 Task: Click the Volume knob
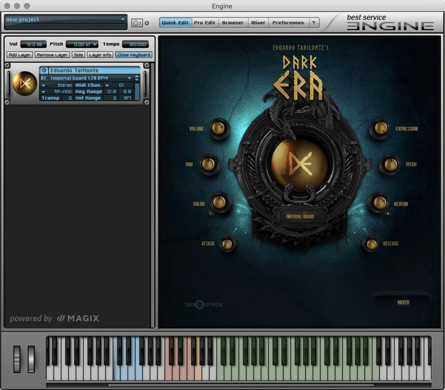219,128
